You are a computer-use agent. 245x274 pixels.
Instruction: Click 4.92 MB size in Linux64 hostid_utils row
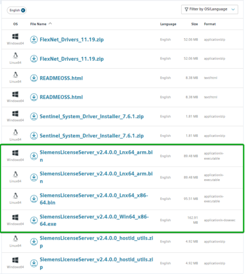(x=192, y=241)
